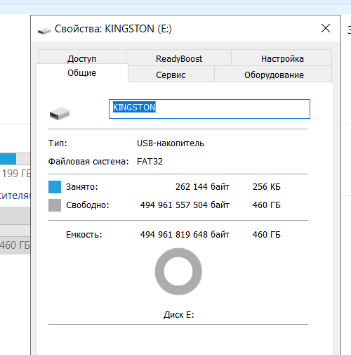Click the 199 ГБ text in Explorer window

(16, 174)
